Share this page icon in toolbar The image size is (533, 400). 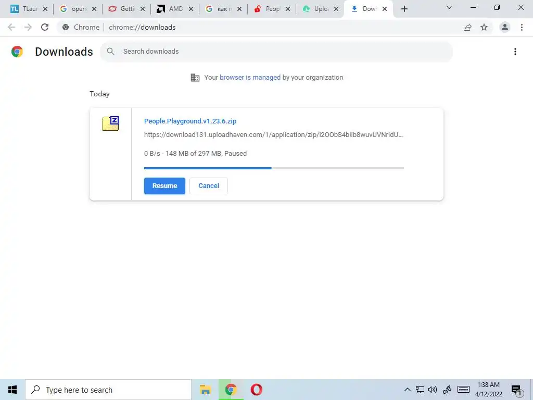click(467, 27)
